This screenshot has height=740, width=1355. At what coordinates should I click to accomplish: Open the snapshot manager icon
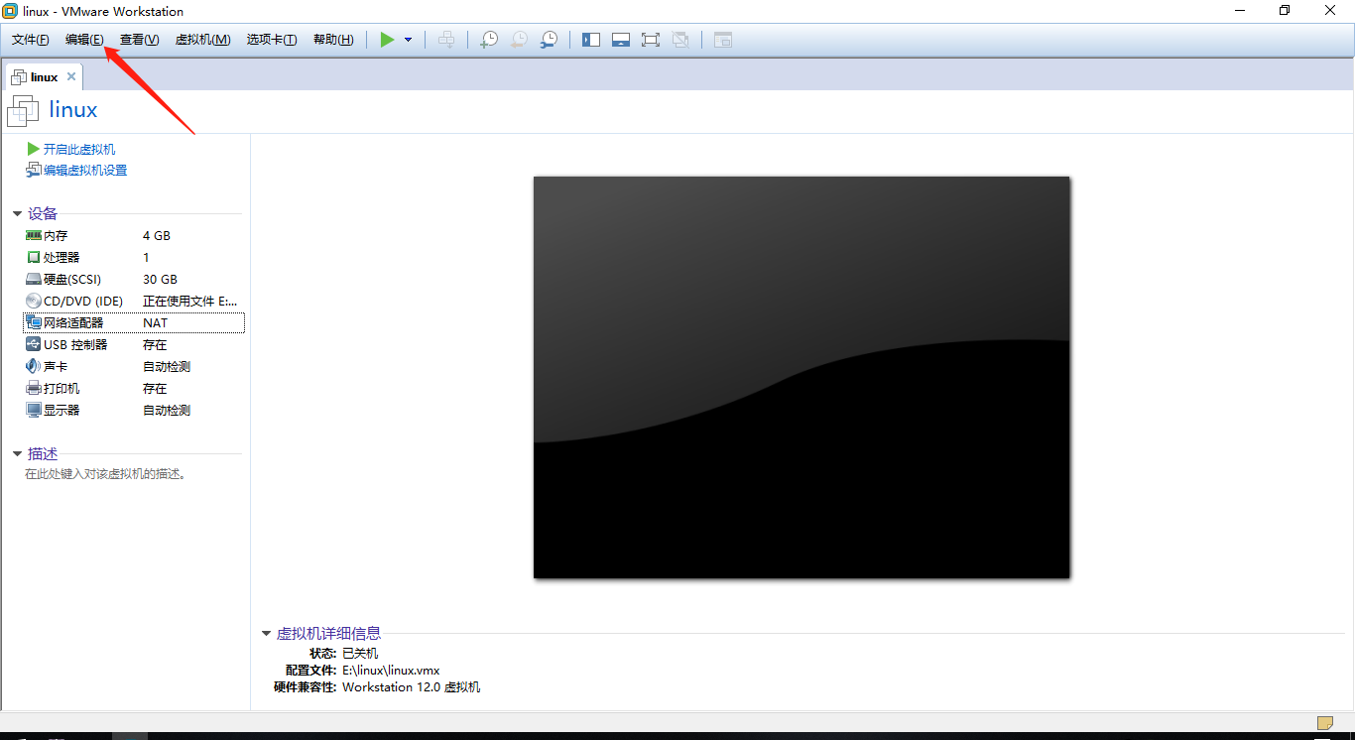pos(549,40)
